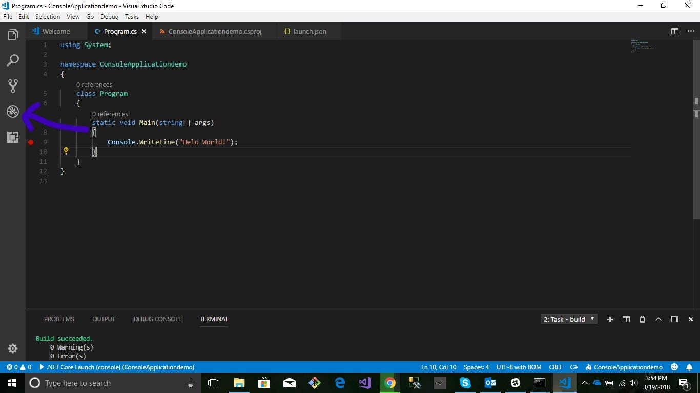This screenshot has height=393, width=700.
Task: Open settings gear in activity bar
Action: (x=13, y=348)
